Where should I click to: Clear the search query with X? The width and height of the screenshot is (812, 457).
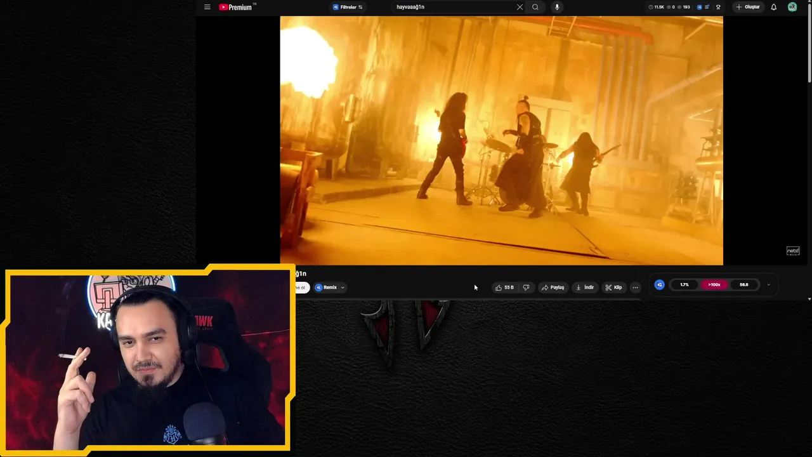point(520,7)
